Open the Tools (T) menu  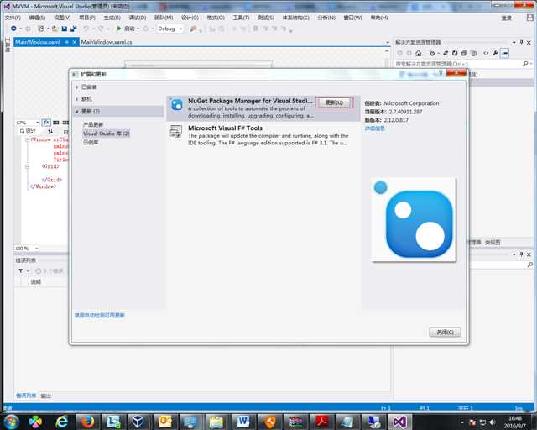(x=241, y=18)
